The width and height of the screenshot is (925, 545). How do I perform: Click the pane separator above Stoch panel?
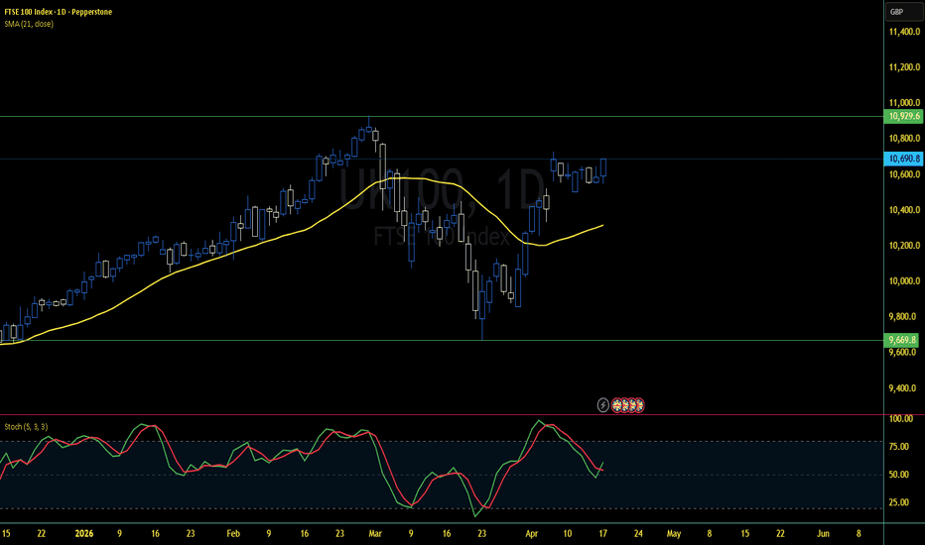tap(442, 415)
